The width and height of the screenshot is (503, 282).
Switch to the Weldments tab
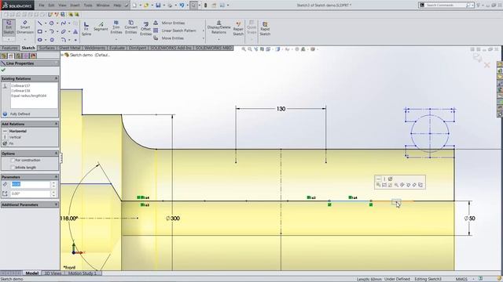pyautogui.click(x=95, y=48)
